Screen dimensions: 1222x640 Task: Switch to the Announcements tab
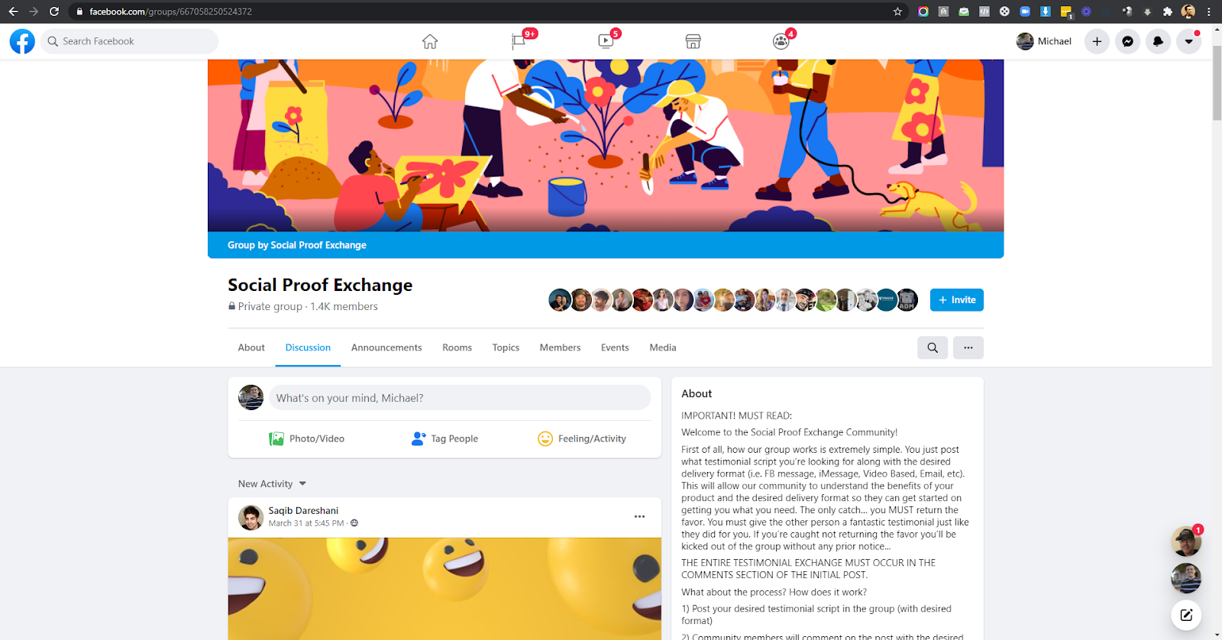point(386,347)
